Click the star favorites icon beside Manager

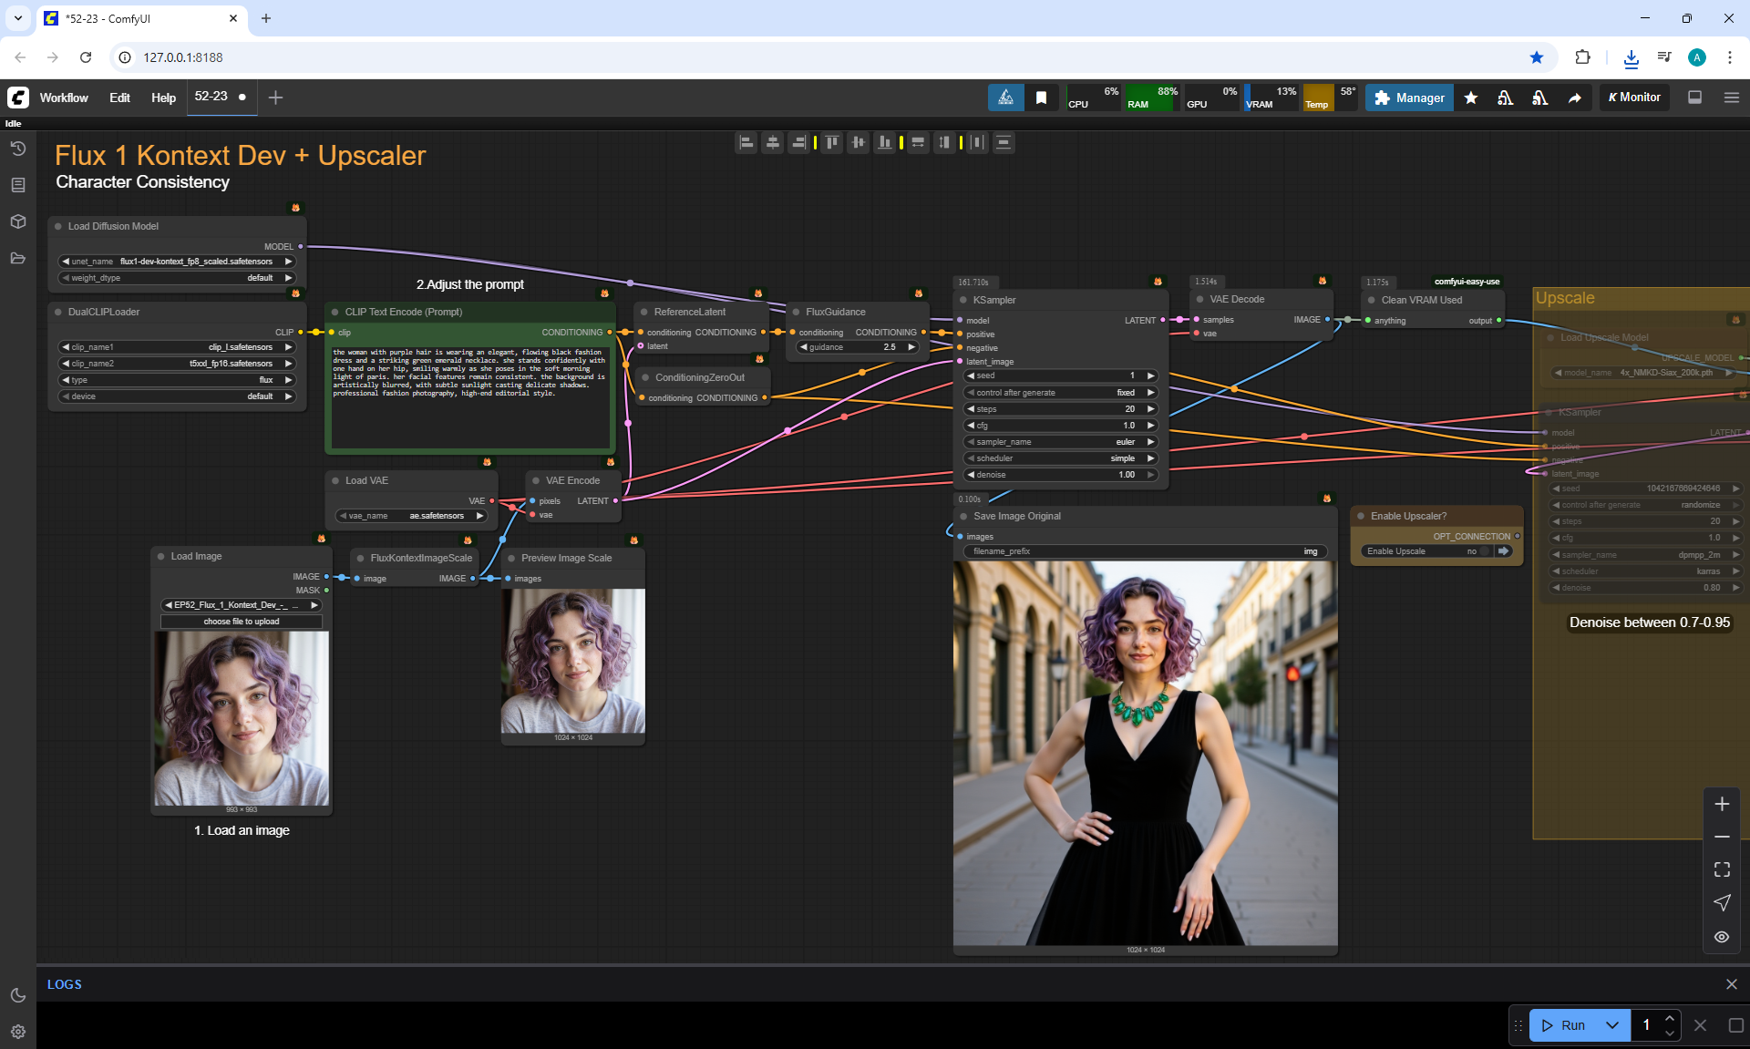pyautogui.click(x=1470, y=98)
